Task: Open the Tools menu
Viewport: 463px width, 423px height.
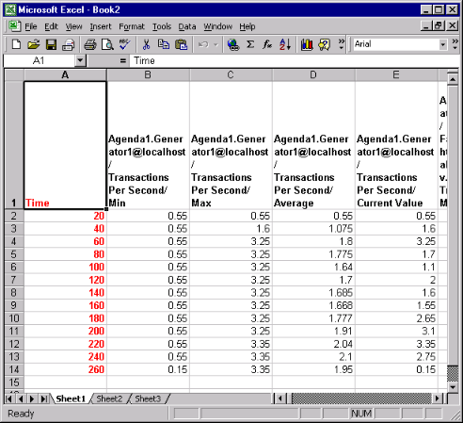Action: (x=162, y=26)
